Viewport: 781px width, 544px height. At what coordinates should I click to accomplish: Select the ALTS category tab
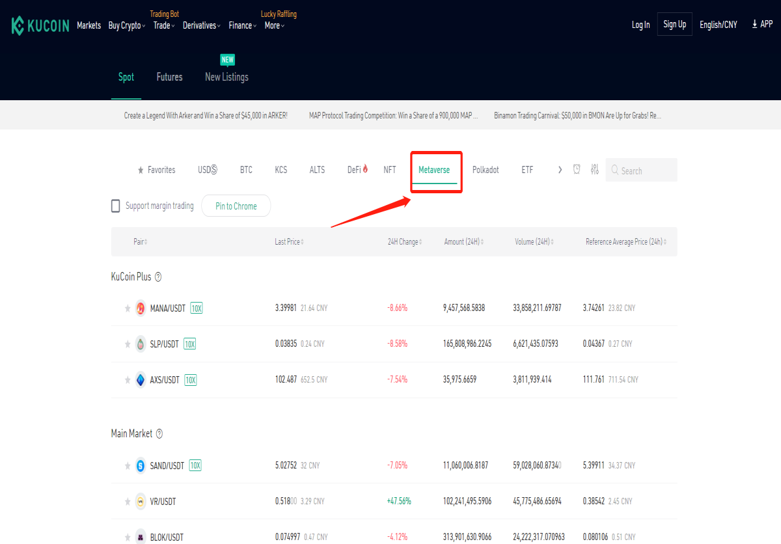coord(317,170)
